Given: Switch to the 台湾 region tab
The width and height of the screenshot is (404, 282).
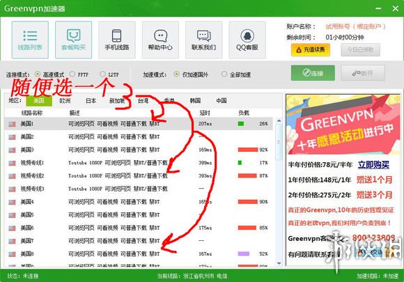Looking at the screenshot, I should (143, 101).
